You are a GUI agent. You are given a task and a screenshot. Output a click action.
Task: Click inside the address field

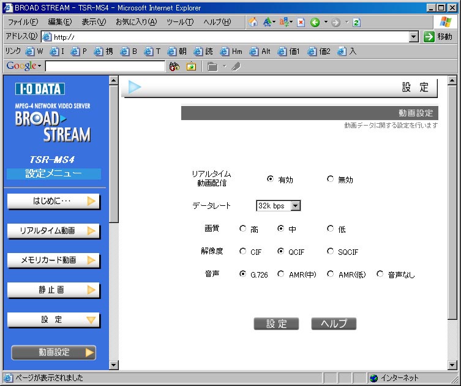click(x=225, y=37)
